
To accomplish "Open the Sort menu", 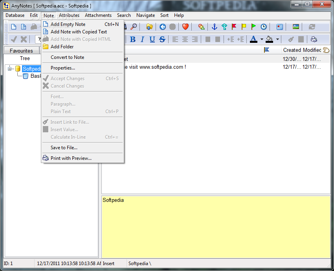I will [164, 15].
